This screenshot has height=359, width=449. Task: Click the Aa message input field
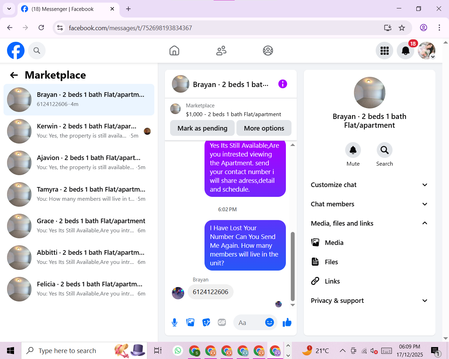coord(249,323)
